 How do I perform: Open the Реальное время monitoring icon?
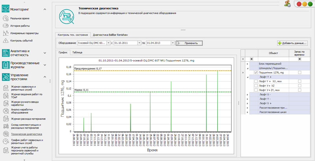pos(6,18)
